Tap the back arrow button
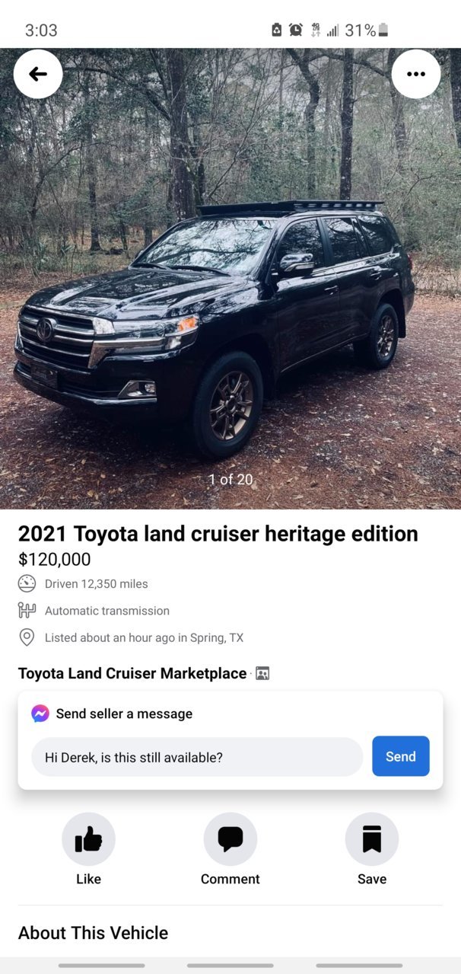Screen dimensions: 461x974 [x=38, y=74]
